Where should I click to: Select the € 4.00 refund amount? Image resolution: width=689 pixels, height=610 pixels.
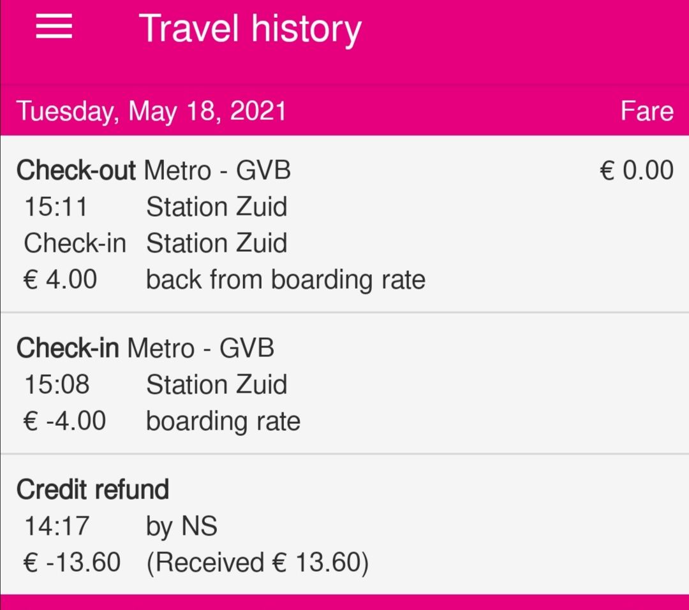click(x=60, y=279)
